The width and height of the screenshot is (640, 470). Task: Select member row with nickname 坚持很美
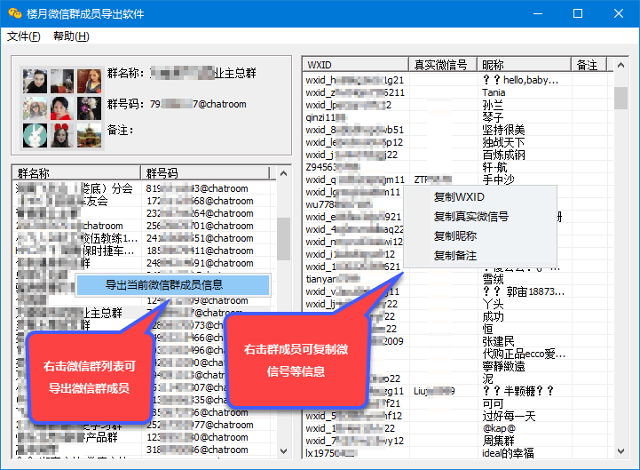(458, 130)
